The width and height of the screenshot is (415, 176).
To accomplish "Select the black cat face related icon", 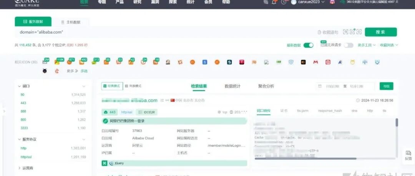I will tap(45, 71).
